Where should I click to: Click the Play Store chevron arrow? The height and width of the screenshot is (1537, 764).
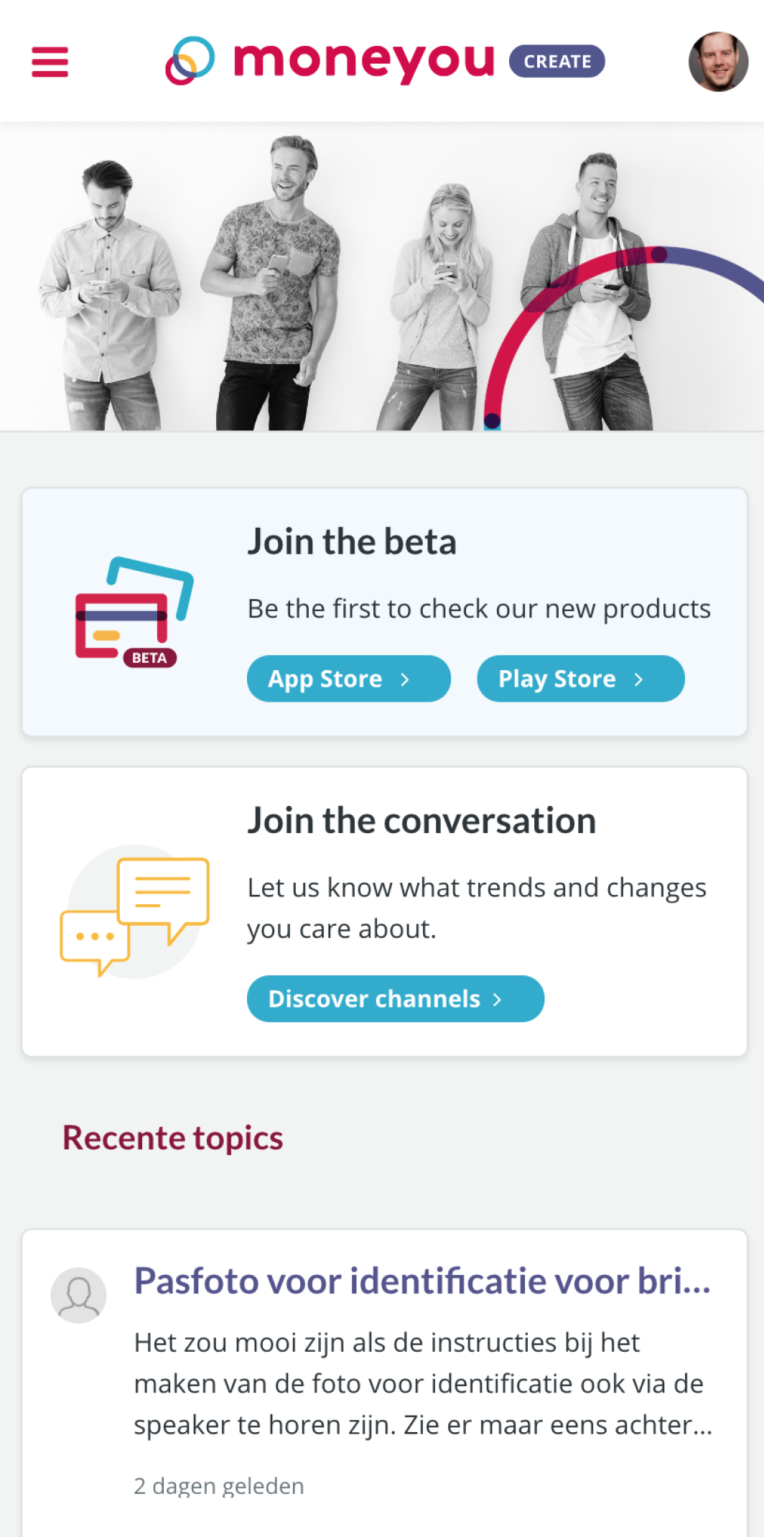pyautogui.click(x=638, y=679)
